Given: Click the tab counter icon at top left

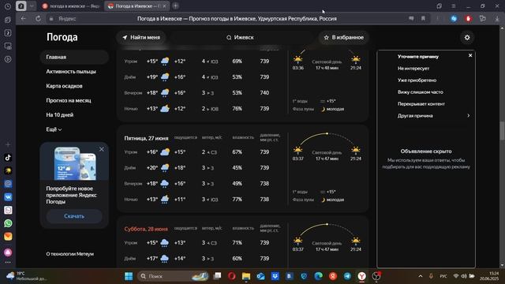Looking at the screenshot, I should [21, 6].
